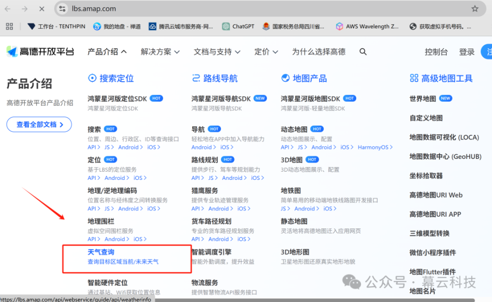
Task: Expand the 定价 dropdown
Action: pyautogui.click(x=266, y=52)
